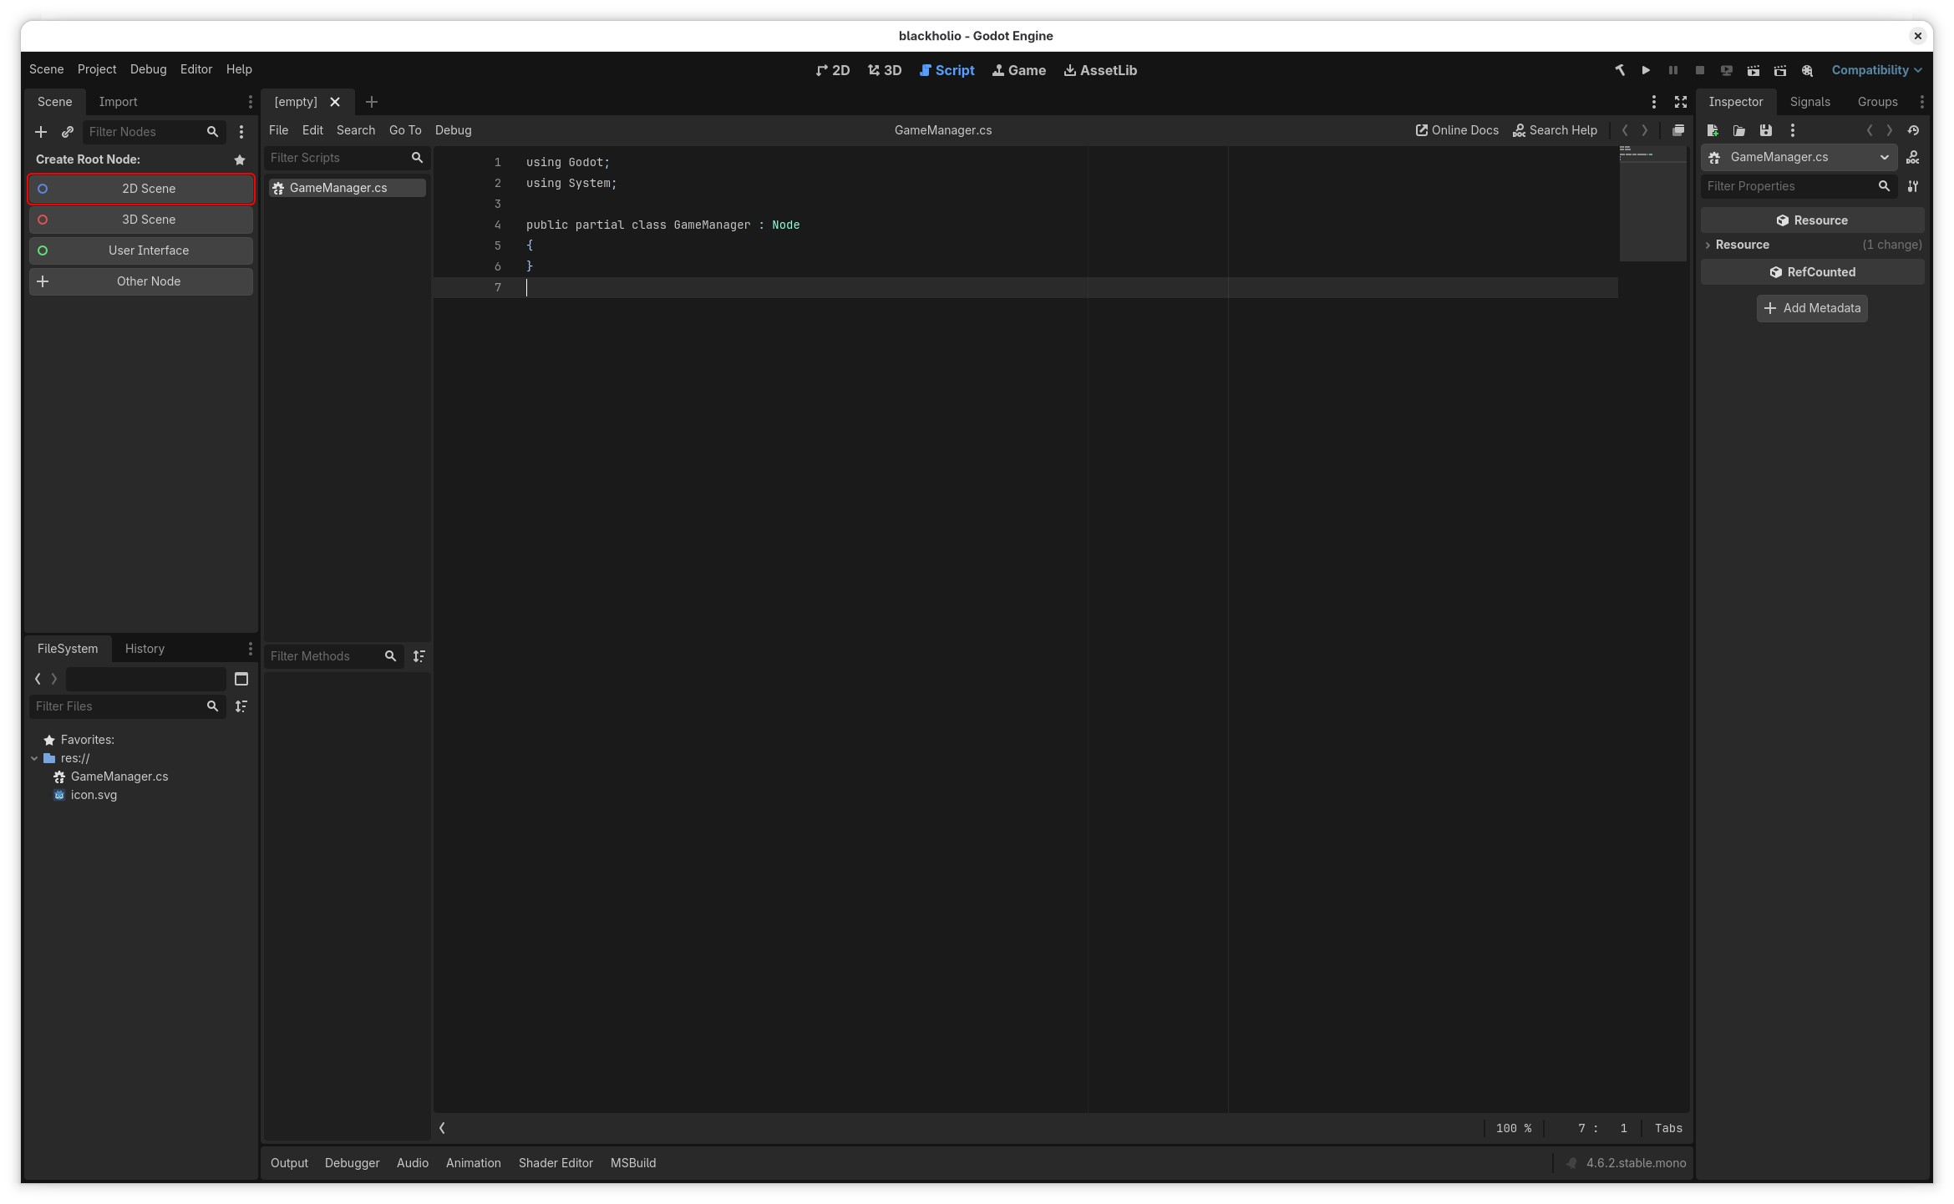Click the Build Project hammer icon
Screen dimensions: 1954x1204
tap(1619, 70)
